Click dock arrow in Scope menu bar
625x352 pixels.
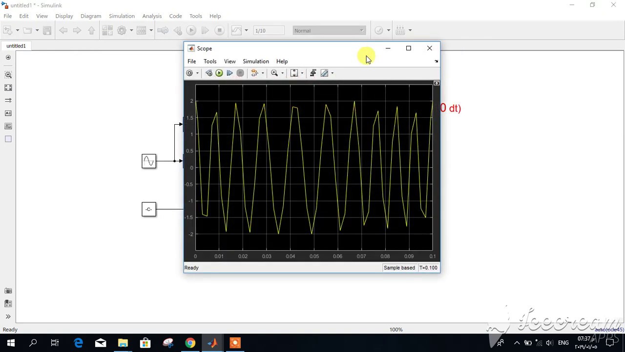436,61
